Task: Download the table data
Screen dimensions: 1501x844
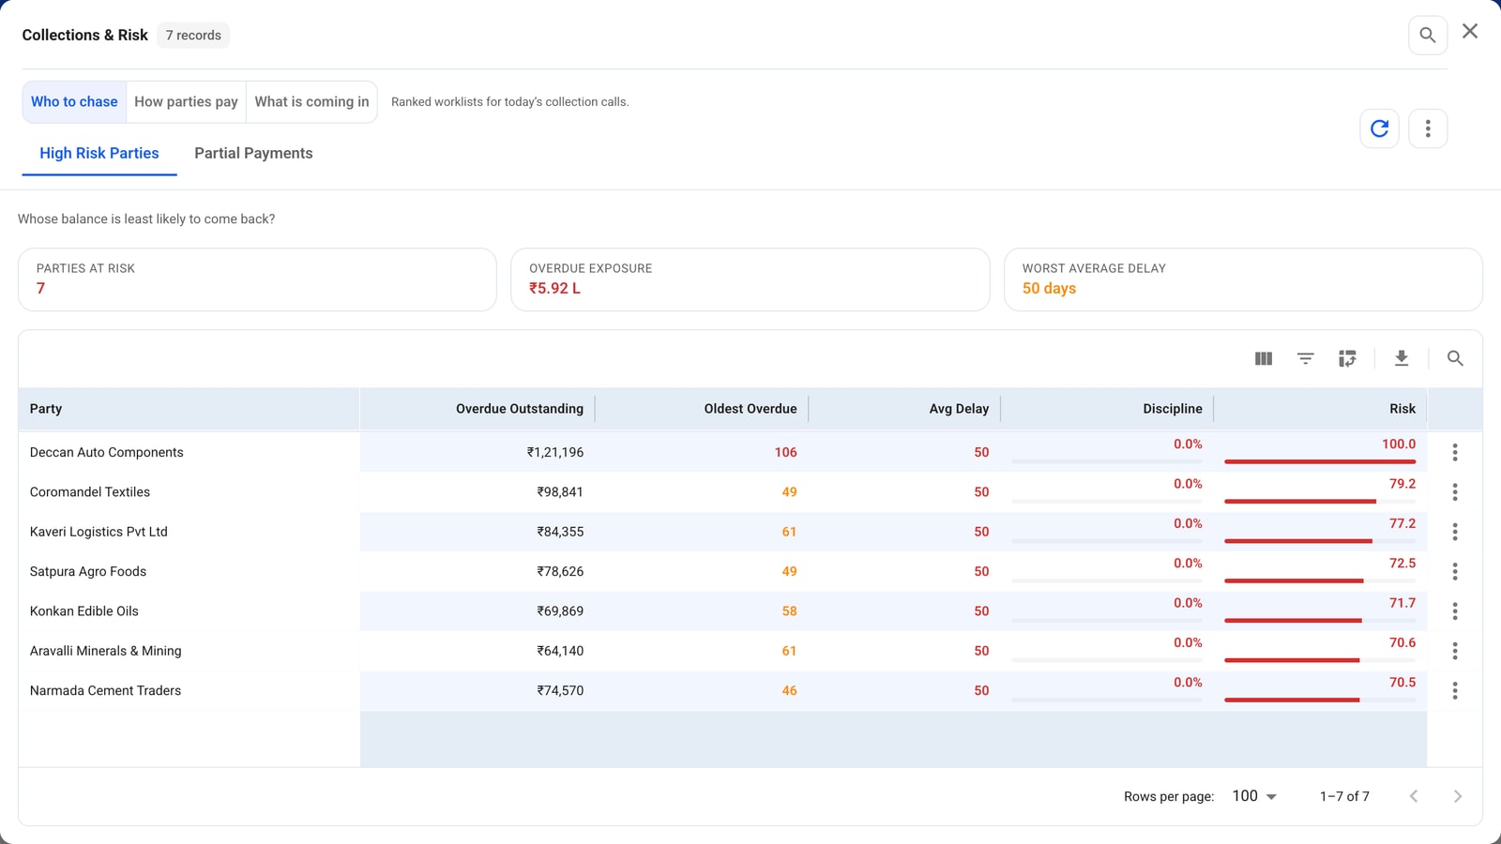Action: (x=1402, y=358)
